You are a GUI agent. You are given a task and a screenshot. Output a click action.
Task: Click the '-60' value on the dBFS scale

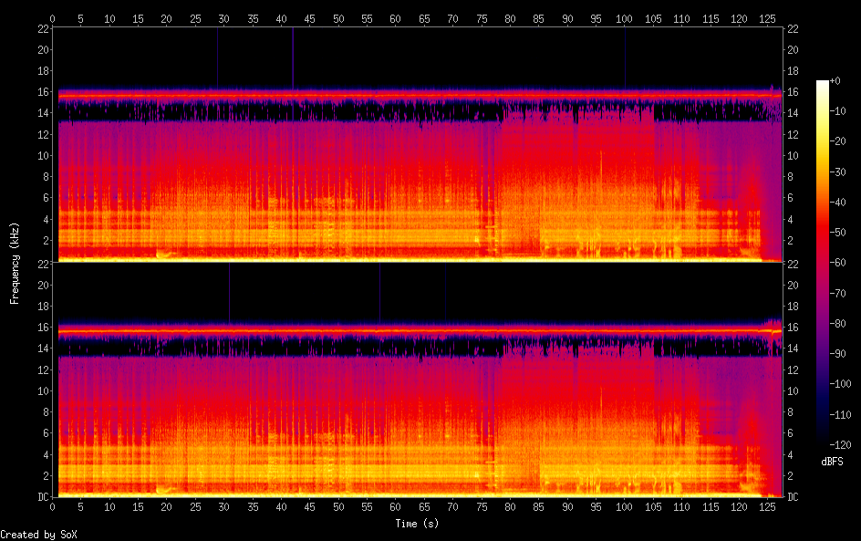[838, 263]
